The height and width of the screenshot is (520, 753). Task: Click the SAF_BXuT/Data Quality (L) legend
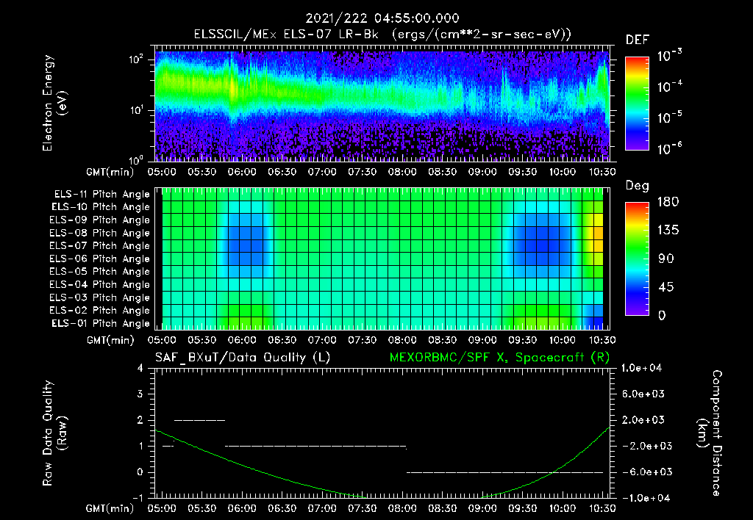tap(243, 358)
